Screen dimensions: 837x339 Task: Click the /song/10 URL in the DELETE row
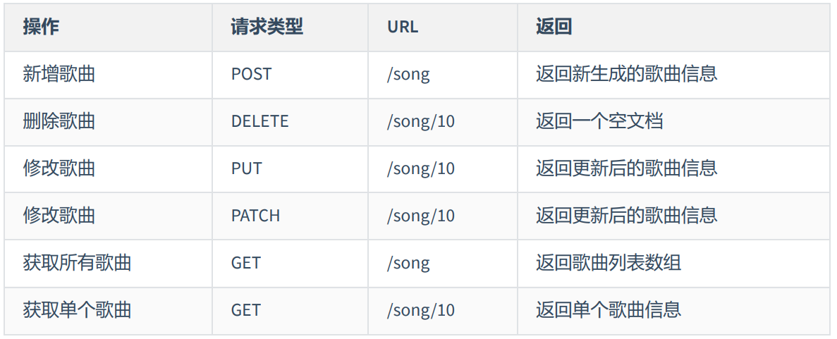420,121
